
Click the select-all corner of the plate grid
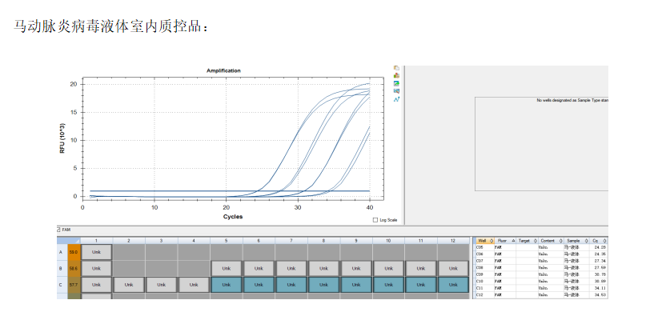click(x=68, y=240)
